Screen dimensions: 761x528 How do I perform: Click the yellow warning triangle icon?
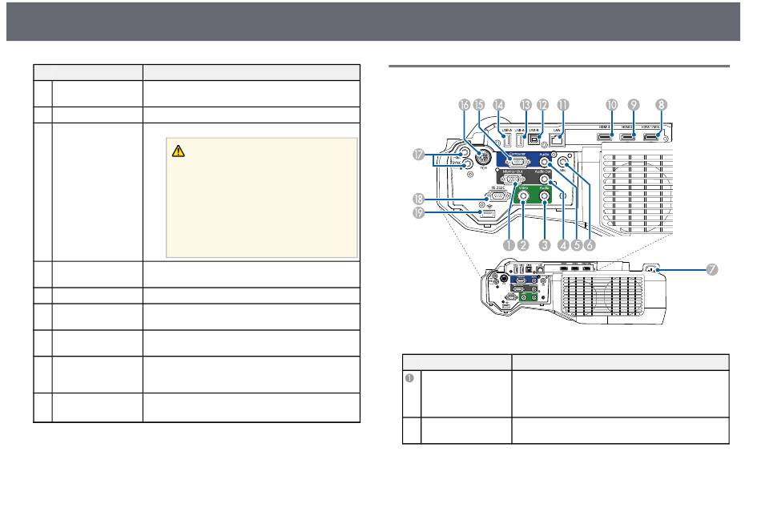178,151
